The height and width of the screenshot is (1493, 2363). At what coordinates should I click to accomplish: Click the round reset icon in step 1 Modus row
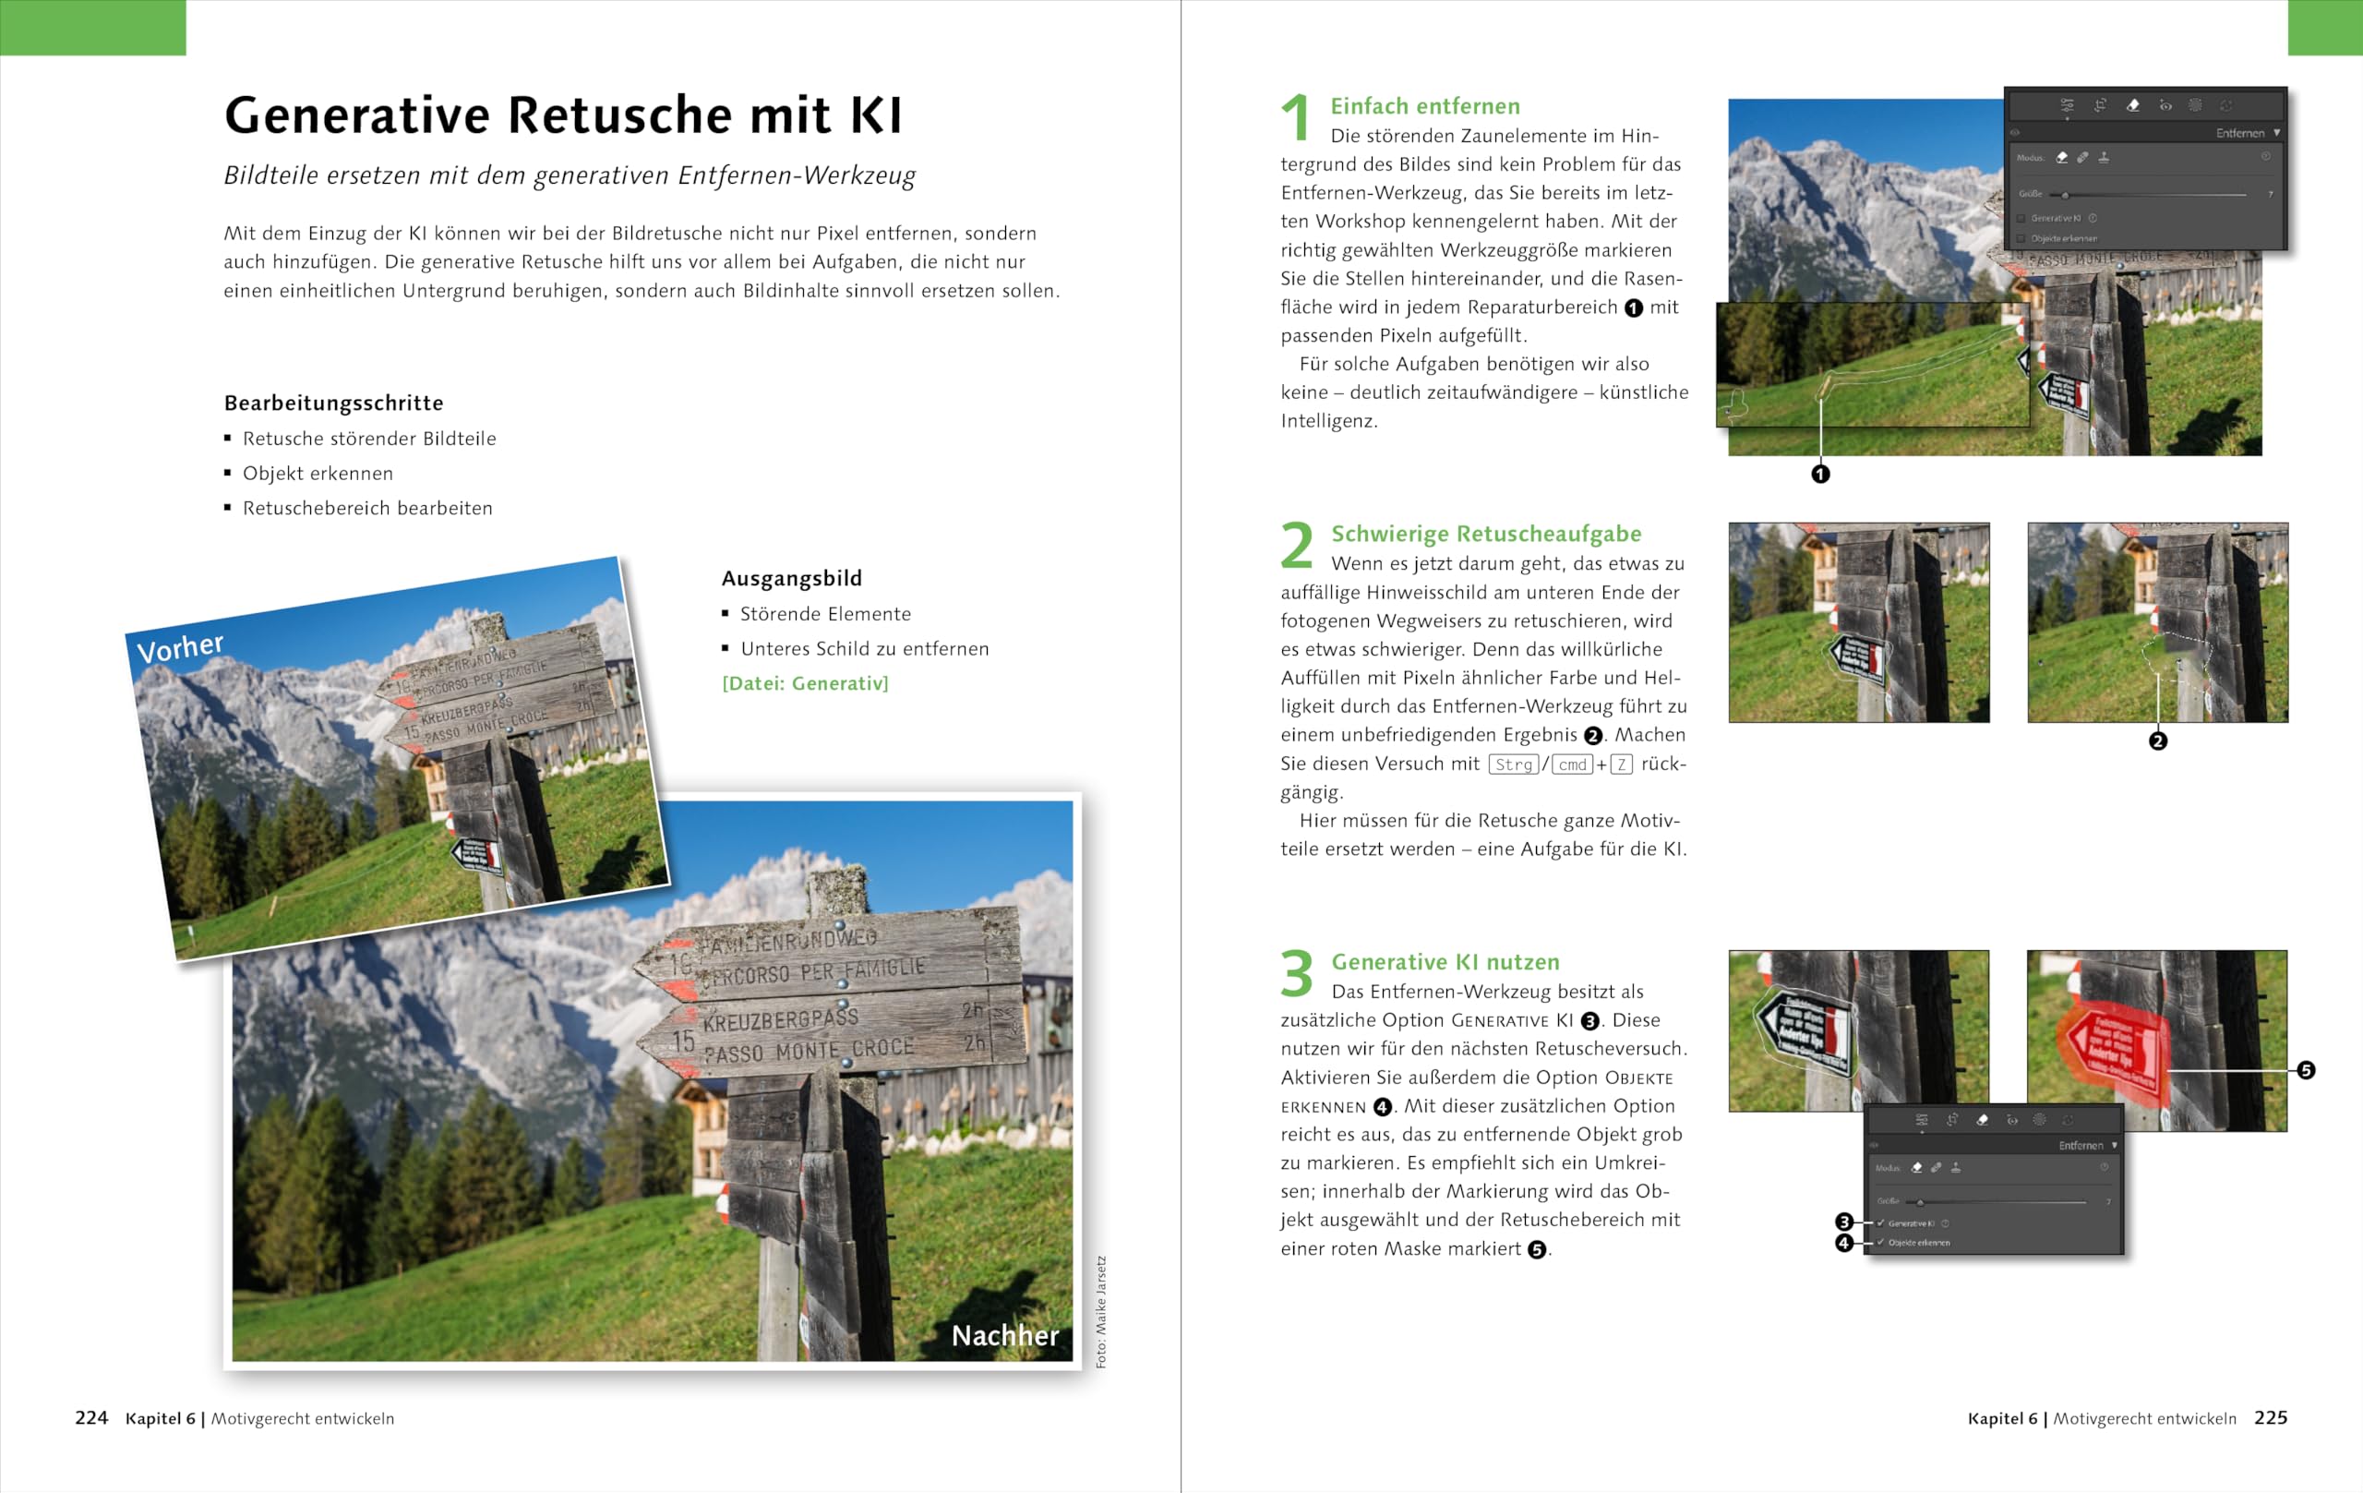click(2267, 157)
